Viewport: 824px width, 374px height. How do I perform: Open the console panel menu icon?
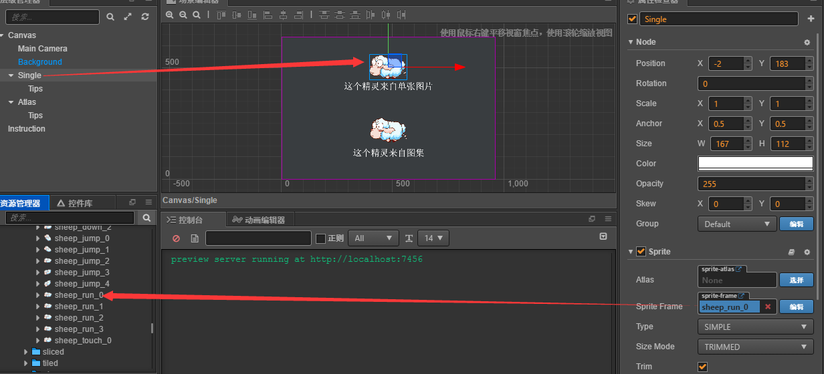607,220
